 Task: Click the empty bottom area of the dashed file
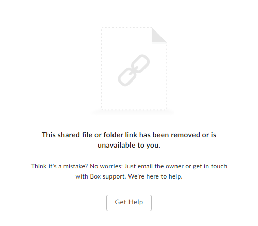point(134,99)
